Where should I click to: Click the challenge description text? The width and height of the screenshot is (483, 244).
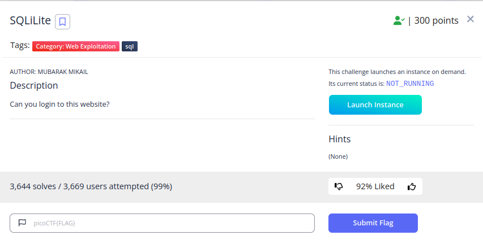(x=60, y=104)
